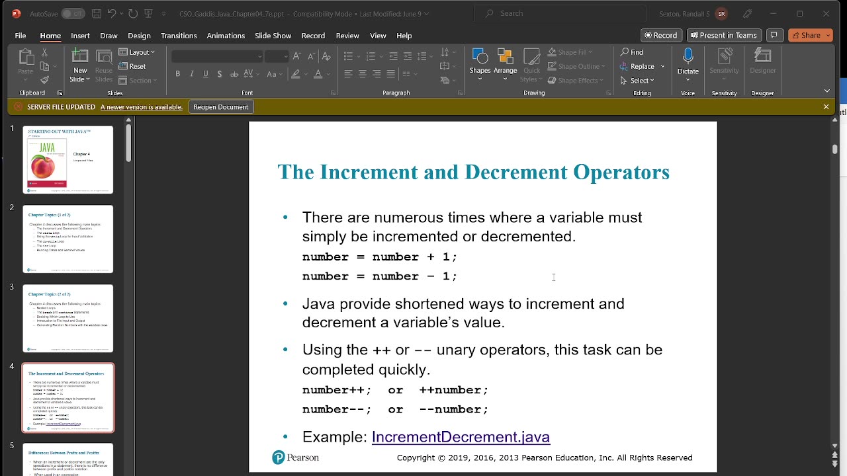Image resolution: width=847 pixels, height=476 pixels.
Task: Center align text icon
Action: 363,74
